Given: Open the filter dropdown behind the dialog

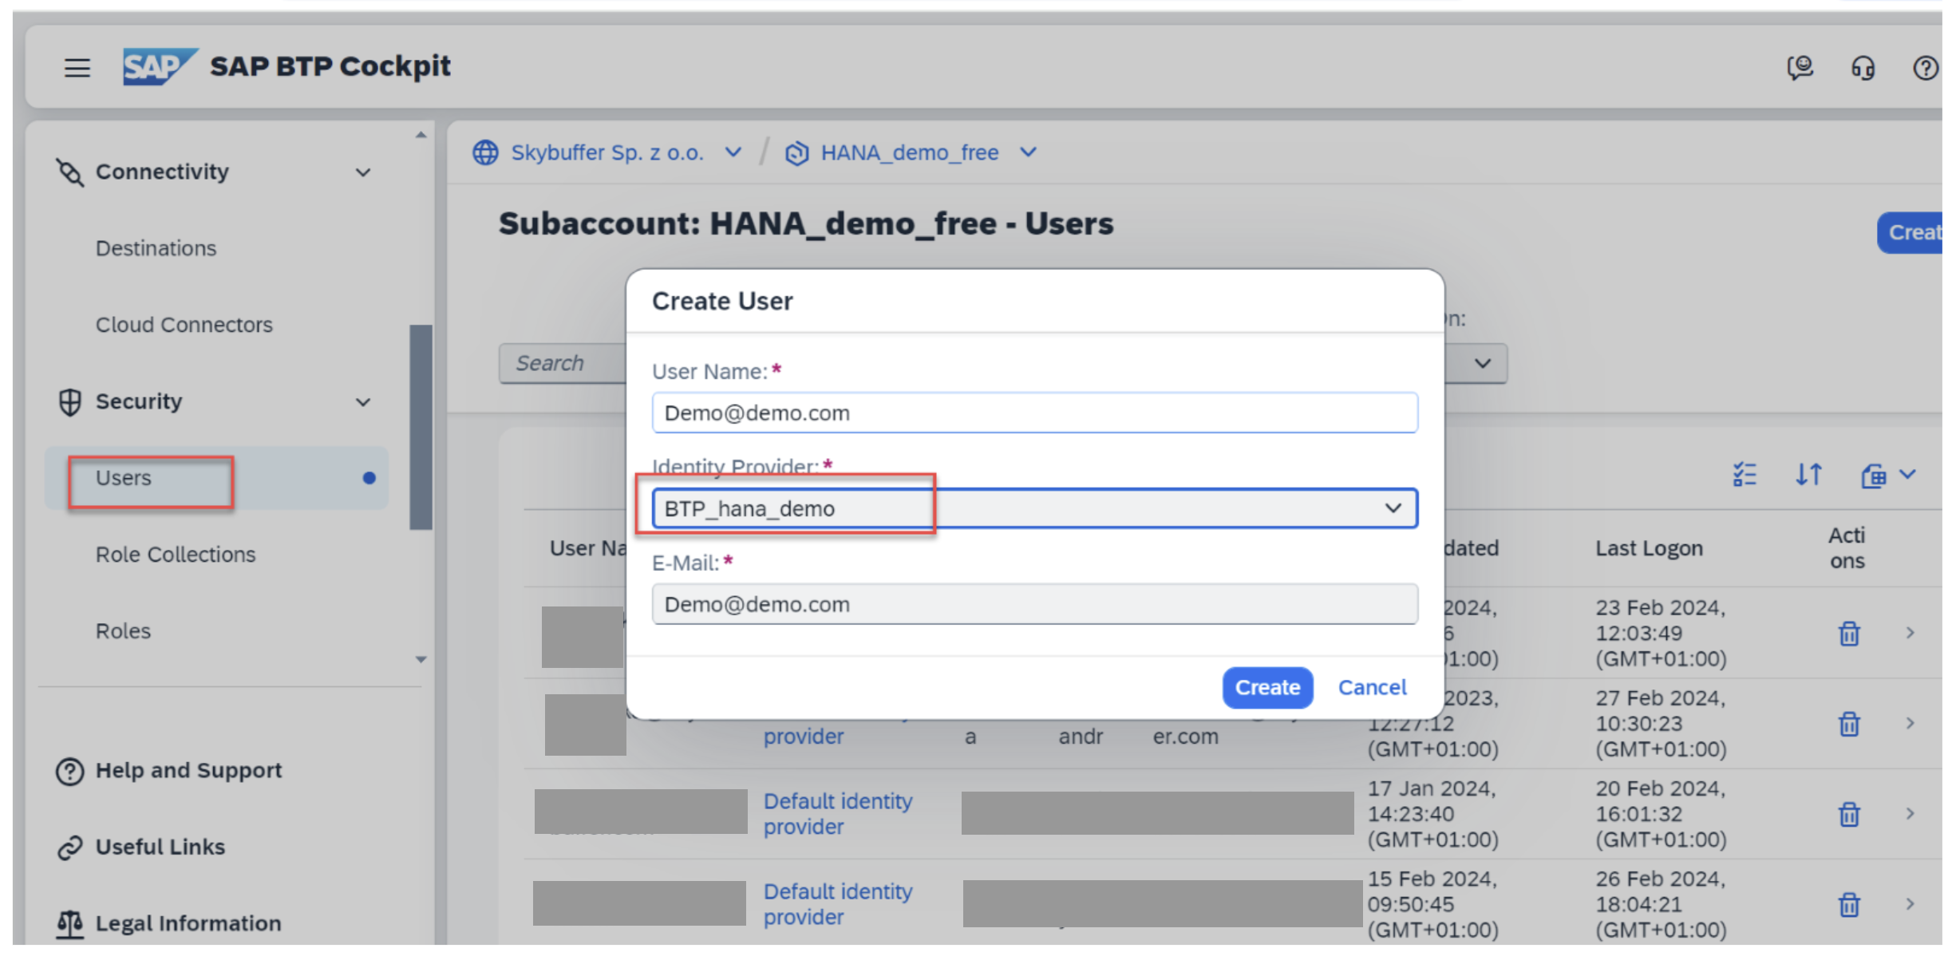Looking at the screenshot, I should click(1483, 364).
